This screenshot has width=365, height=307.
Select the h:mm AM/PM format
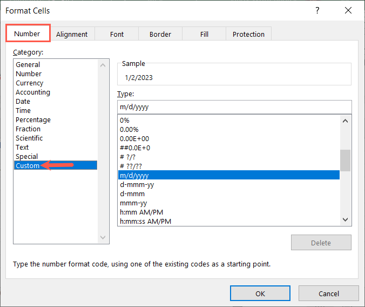pos(141,212)
